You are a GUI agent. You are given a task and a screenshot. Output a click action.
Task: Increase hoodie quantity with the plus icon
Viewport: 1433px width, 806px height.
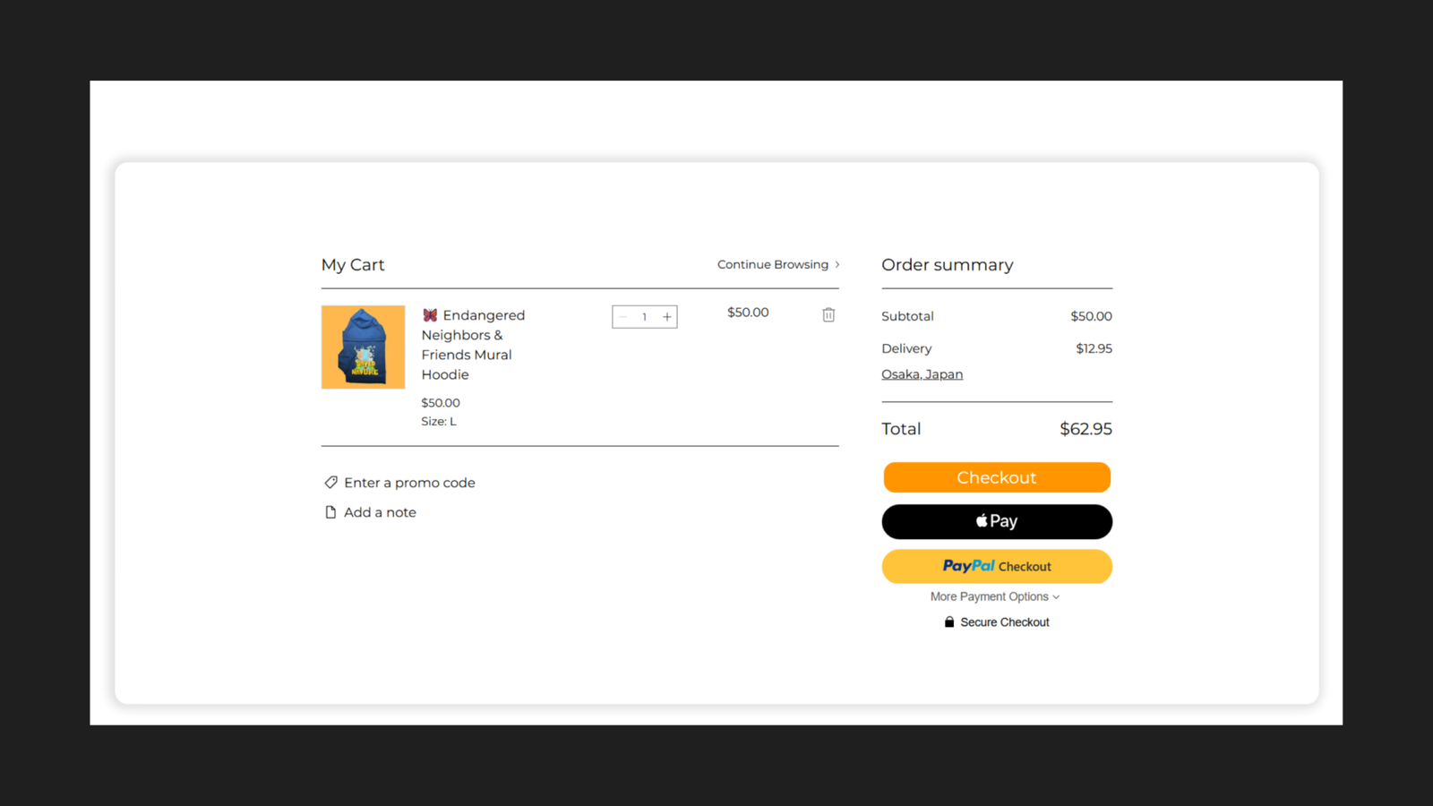[x=666, y=316]
